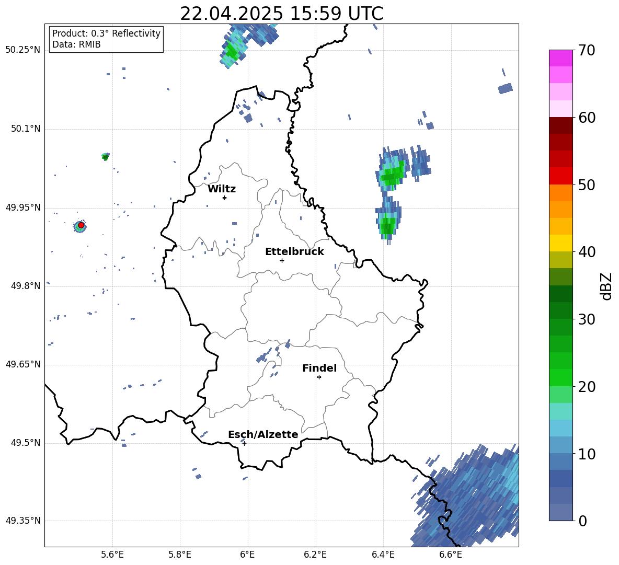The image size is (619, 565).
Task: Click the 60 tick on the colorbar
Action: pos(587,118)
